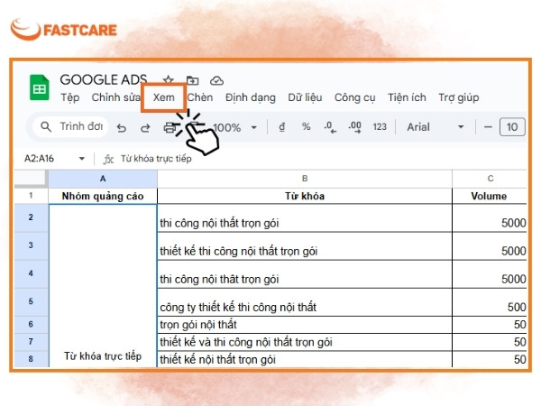Click the print icon
The image size is (541, 406).
pos(170,128)
